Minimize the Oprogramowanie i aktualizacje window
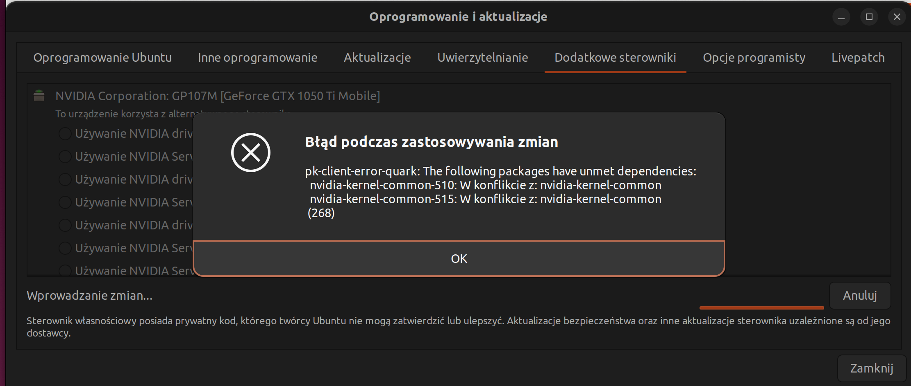Viewport: 911px width, 386px height. tap(841, 17)
